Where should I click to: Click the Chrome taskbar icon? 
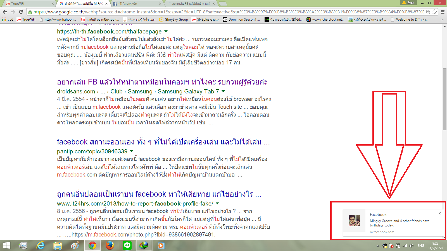[x=92, y=245]
